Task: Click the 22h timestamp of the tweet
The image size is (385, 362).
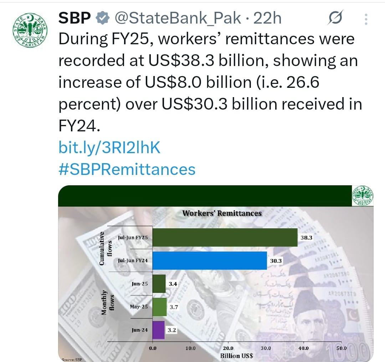Action: click(x=267, y=18)
